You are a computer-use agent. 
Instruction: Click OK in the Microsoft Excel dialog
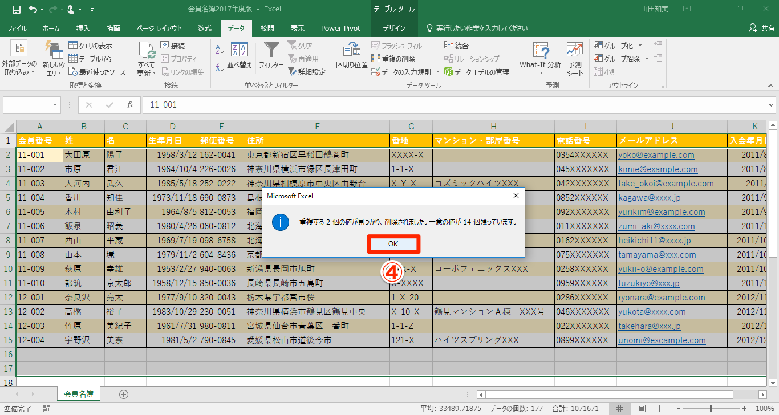393,244
